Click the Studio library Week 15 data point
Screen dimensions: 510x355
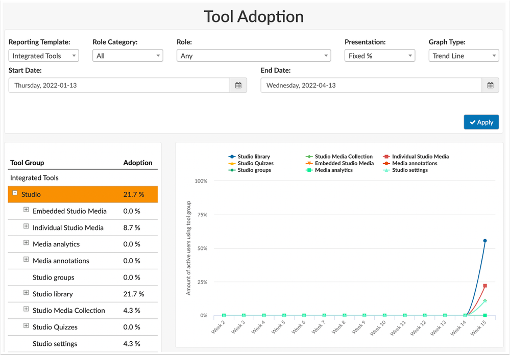click(x=485, y=241)
